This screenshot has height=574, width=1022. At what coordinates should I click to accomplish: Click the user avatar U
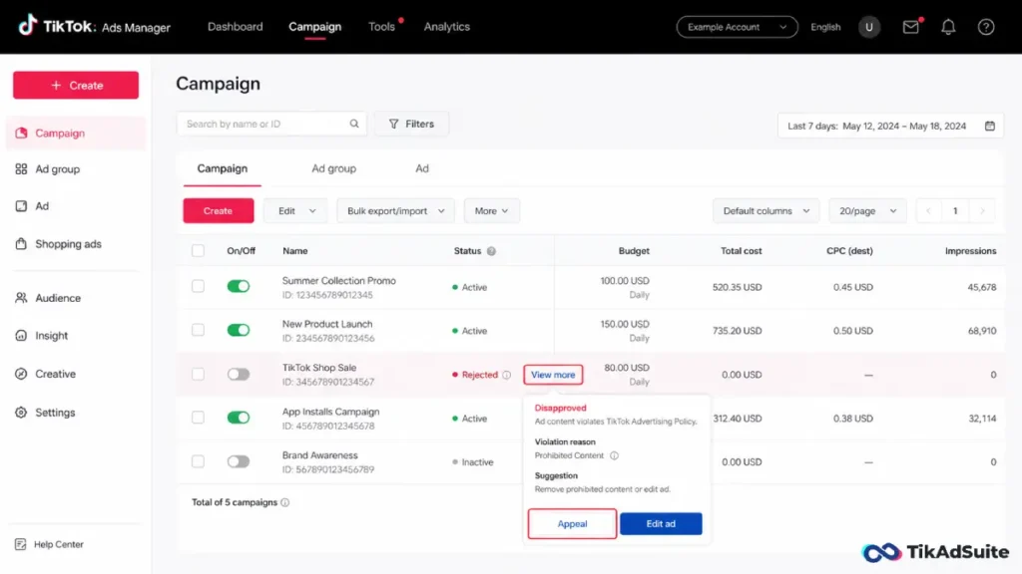(869, 27)
